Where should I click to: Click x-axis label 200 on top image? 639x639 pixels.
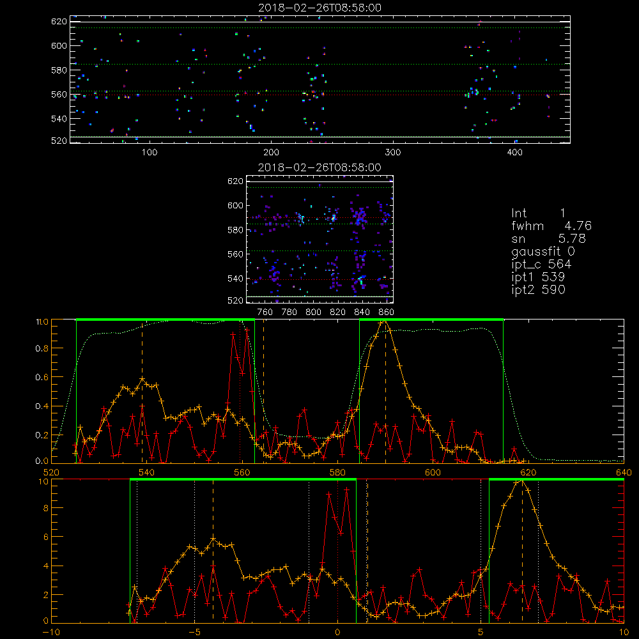tap(271, 153)
